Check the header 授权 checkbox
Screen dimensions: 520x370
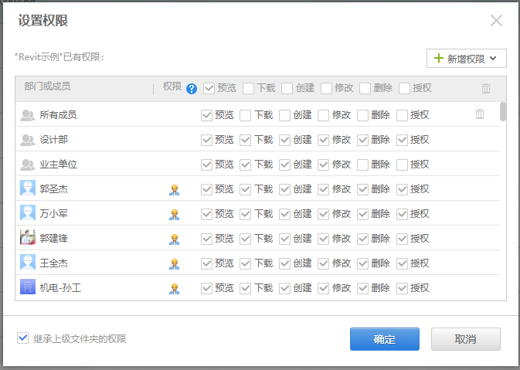(x=405, y=88)
